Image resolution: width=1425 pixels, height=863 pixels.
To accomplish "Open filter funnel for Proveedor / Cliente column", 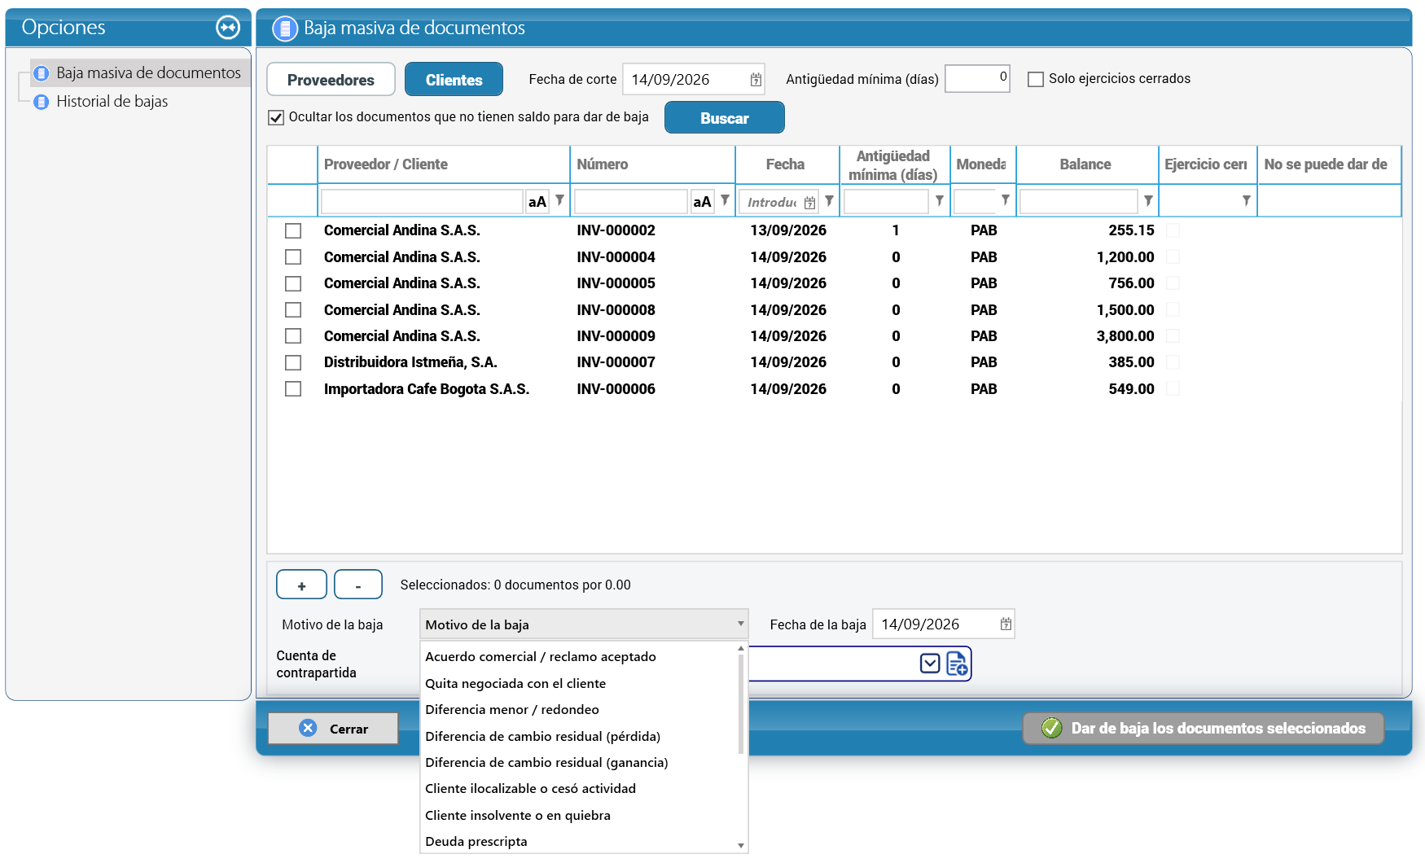I will pos(559,200).
